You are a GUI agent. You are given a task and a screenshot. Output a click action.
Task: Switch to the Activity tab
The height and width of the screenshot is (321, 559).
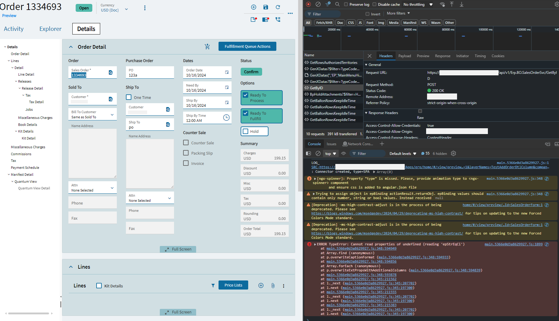pyautogui.click(x=14, y=29)
